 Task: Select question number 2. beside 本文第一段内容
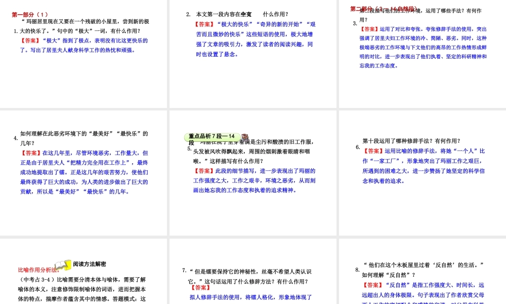coord(188,14)
